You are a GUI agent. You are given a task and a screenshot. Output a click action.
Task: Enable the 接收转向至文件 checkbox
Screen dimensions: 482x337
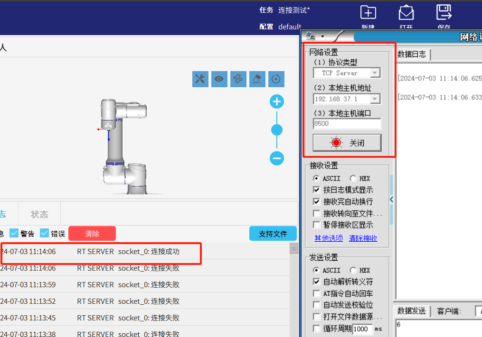pyautogui.click(x=317, y=214)
